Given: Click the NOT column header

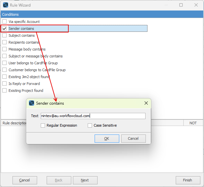Looking at the screenshot, I should click(193, 123).
